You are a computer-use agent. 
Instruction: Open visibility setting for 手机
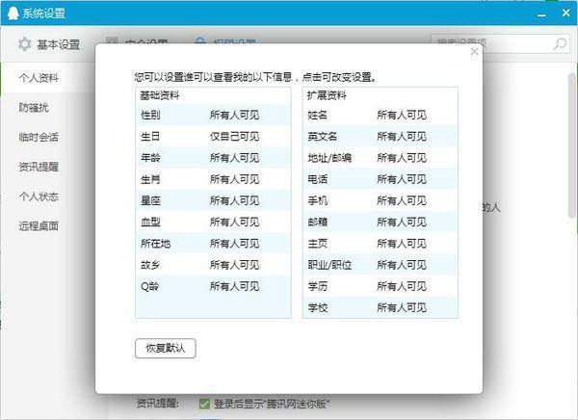coord(402,200)
